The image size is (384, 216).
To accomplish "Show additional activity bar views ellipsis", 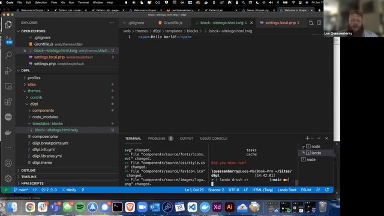I will click(8, 148).
